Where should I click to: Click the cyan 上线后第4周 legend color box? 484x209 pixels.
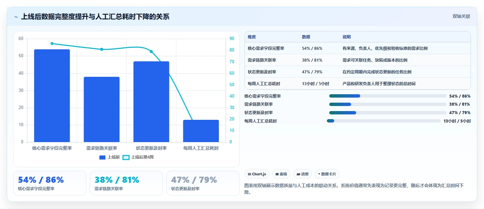pyautogui.click(x=126, y=157)
